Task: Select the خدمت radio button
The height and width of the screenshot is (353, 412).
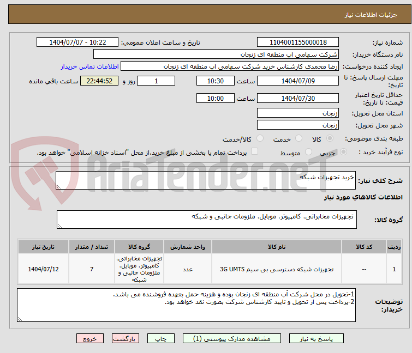Action: coord(298,138)
